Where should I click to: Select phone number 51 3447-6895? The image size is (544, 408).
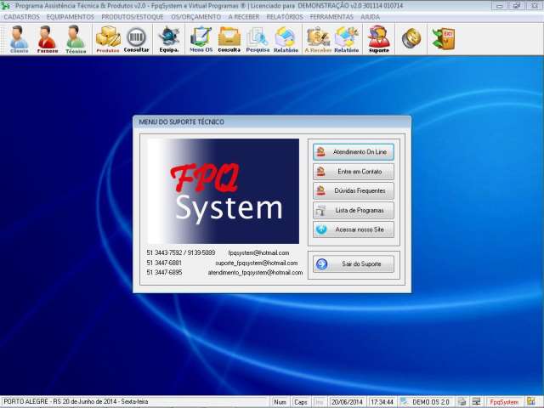pyautogui.click(x=164, y=273)
